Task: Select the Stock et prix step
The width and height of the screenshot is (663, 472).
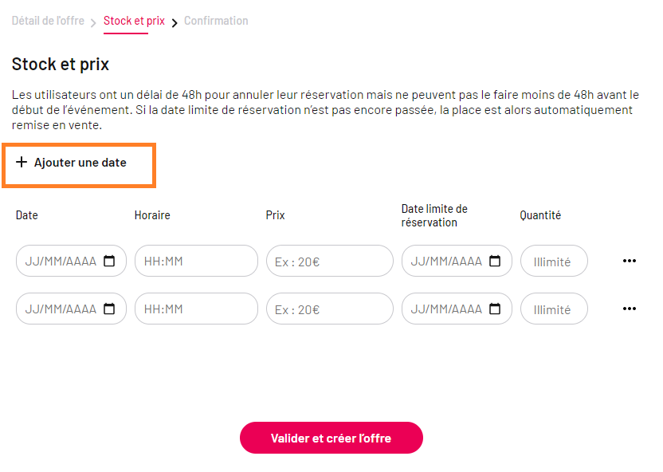Action: [x=134, y=21]
